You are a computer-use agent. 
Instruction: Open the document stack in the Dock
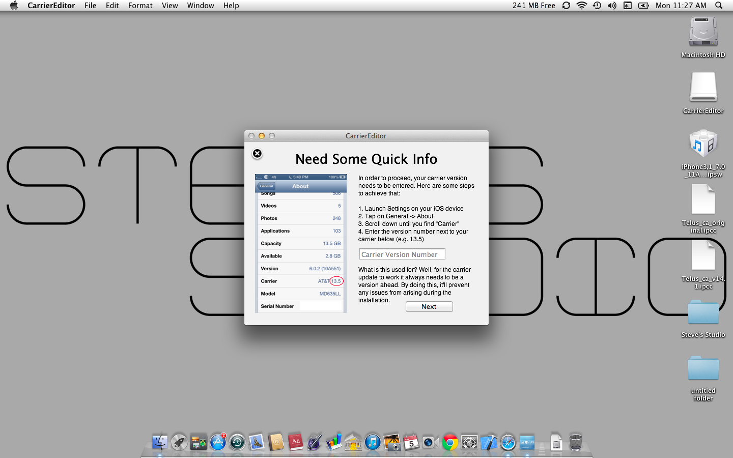pyautogui.click(x=556, y=442)
